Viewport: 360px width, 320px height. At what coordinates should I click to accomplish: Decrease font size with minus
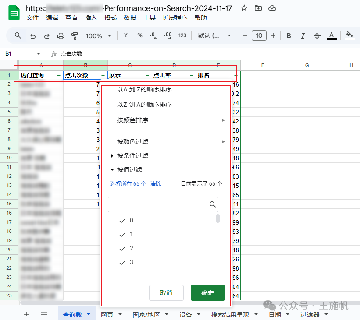pyautogui.click(x=245, y=35)
